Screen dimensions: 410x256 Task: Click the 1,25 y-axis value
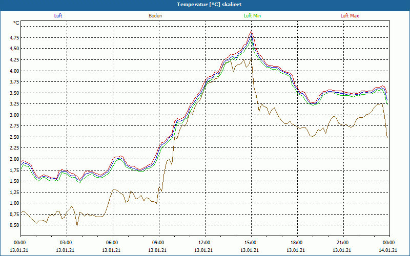click(x=14, y=193)
